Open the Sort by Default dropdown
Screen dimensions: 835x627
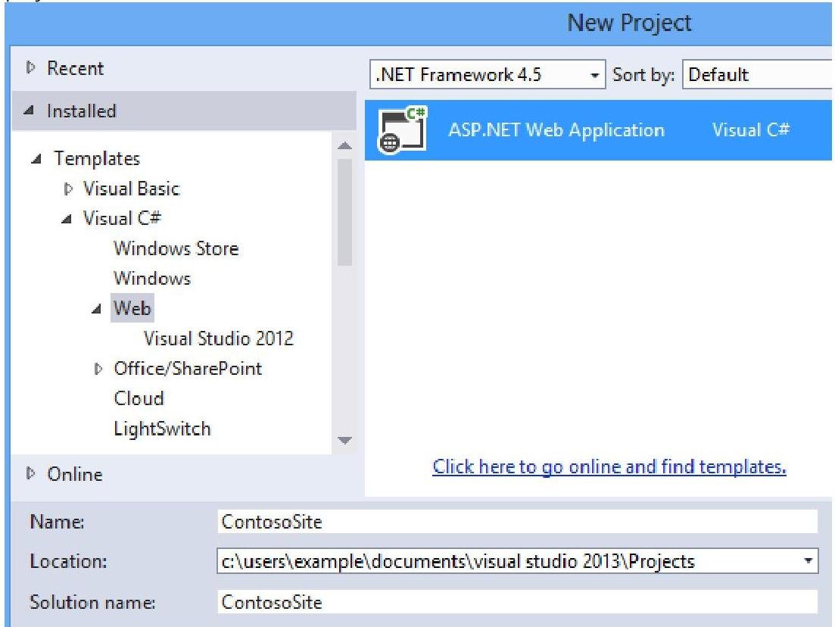[x=757, y=75]
